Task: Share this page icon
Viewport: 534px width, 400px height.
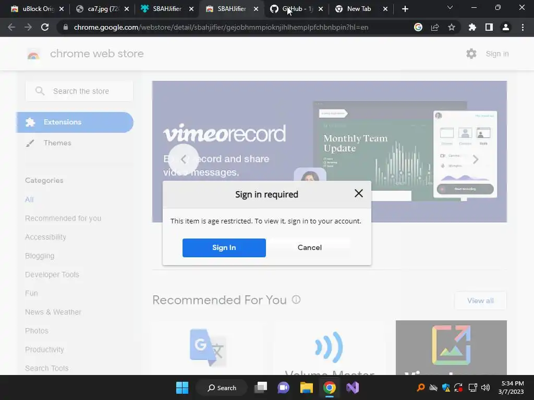Action: coord(435,27)
